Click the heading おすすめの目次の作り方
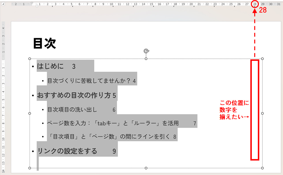The height and width of the screenshot is (175, 283). (x=74, y=95)
